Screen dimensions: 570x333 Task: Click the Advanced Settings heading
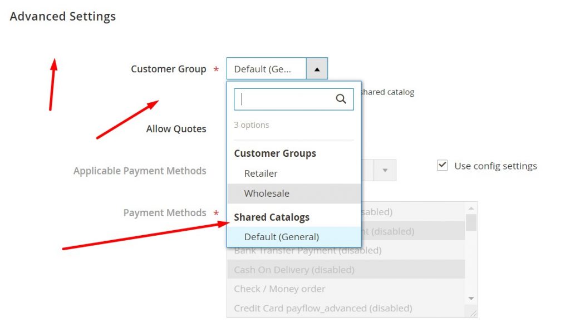tap(62, 16)
